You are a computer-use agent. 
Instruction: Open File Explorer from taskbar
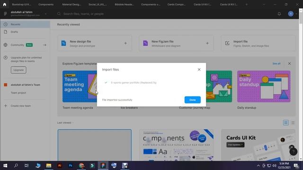48,166
